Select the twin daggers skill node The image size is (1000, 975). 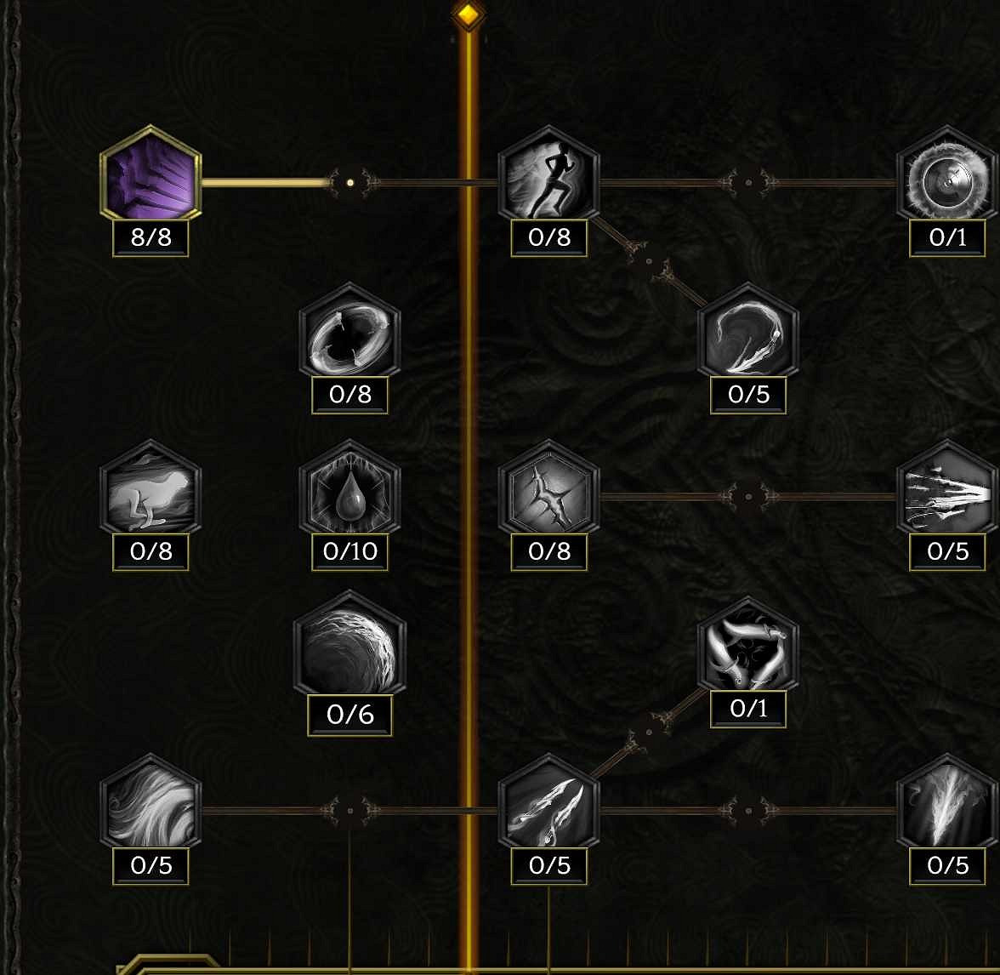click(x=548, y=802)
